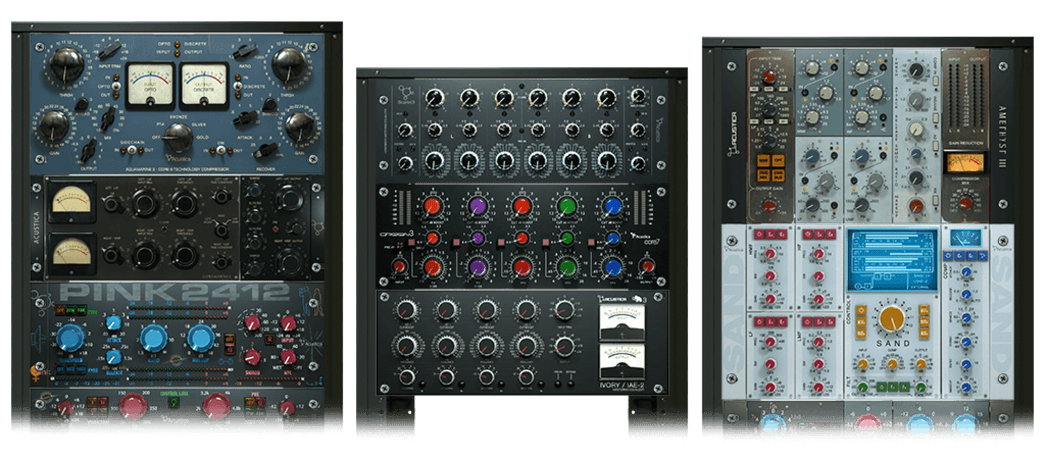Adjust the orange OUTPUT knob under SAND label
The height and width of the screenshot is (457, 1045).
point(921,365)
